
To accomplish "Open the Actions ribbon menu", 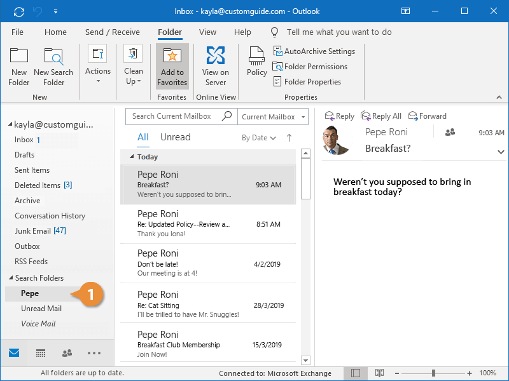I will (x=98, y=64).
